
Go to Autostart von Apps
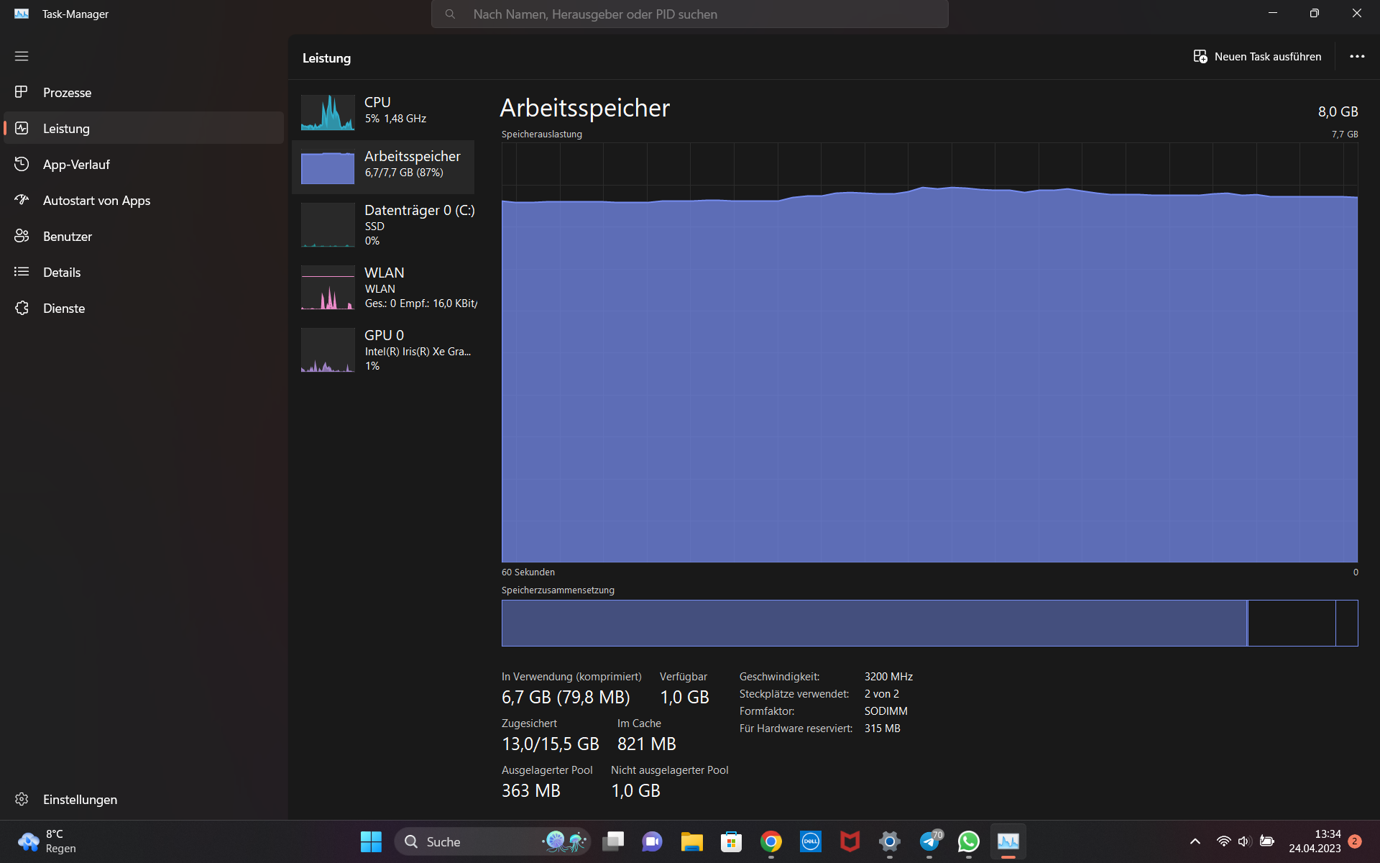(96, 201)
